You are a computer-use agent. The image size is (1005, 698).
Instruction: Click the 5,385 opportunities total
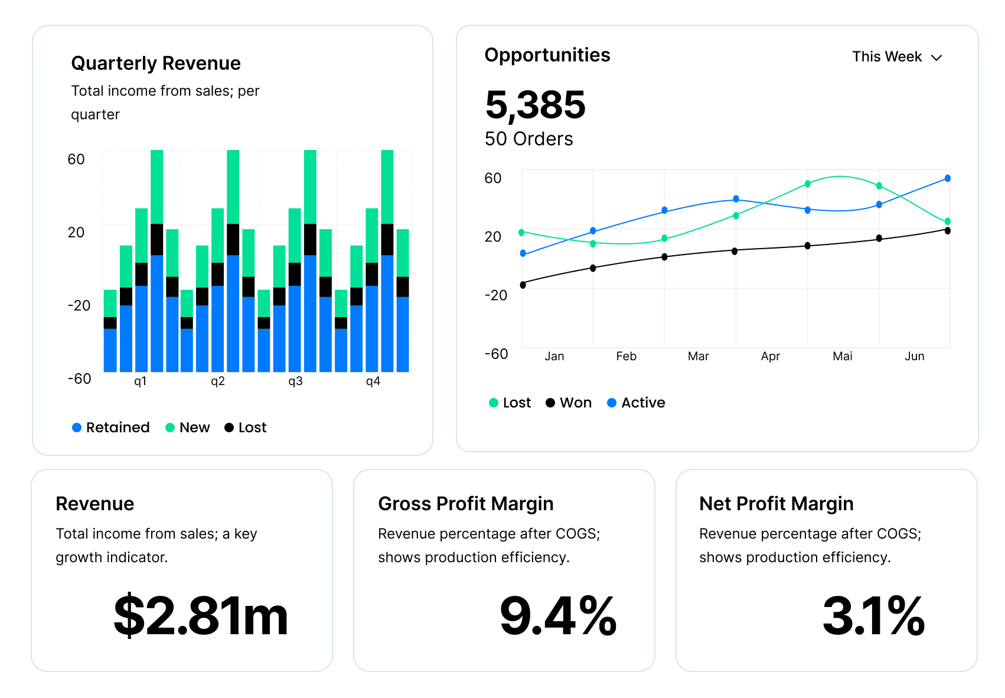[535, 105]
